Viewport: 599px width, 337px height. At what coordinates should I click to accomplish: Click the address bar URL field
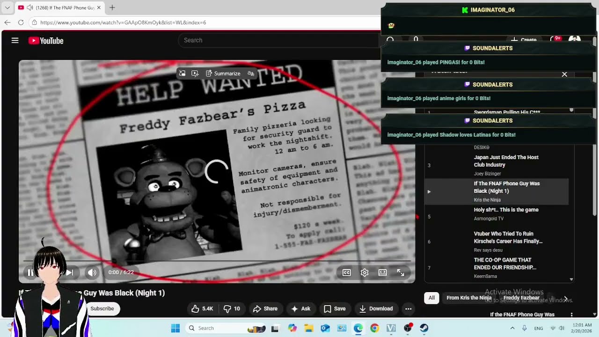coord(206,22)
